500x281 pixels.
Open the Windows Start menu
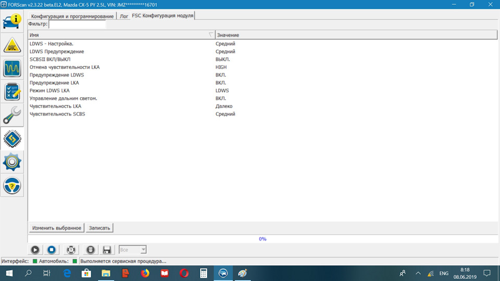click(x=9, y=273)
